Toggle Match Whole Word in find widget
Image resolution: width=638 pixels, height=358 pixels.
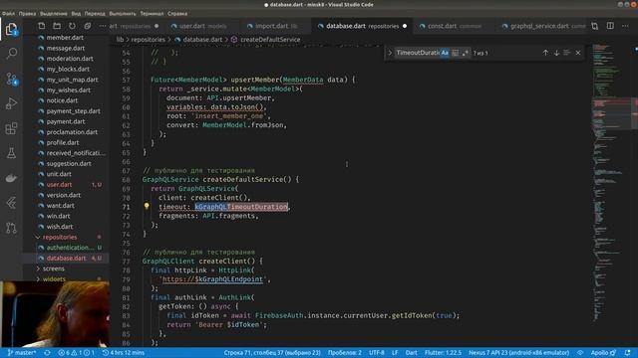point(456,53)
